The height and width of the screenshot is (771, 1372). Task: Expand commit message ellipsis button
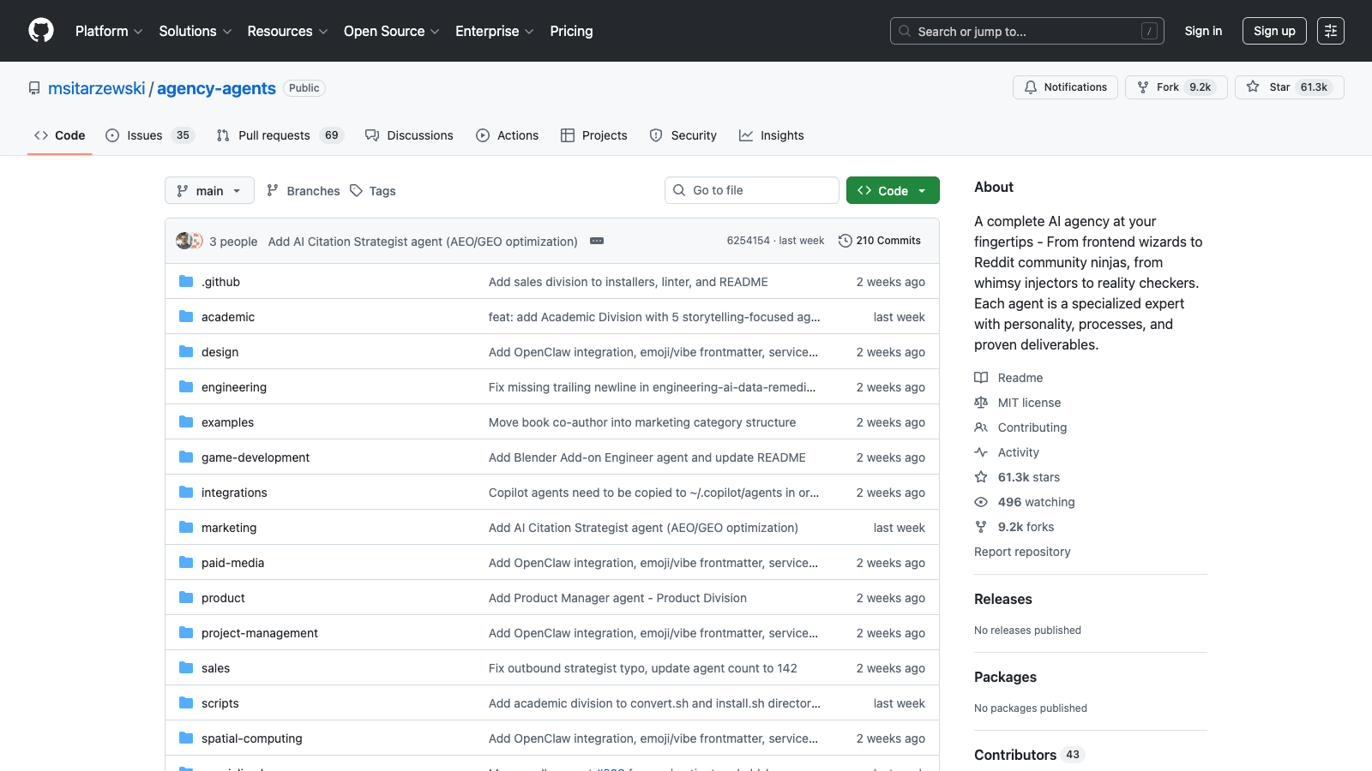(x=597, y=242)
